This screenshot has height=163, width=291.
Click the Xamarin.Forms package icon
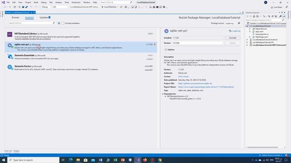[10, 67]
